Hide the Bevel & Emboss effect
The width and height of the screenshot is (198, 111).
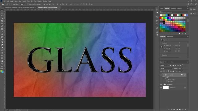coord(167,80)
